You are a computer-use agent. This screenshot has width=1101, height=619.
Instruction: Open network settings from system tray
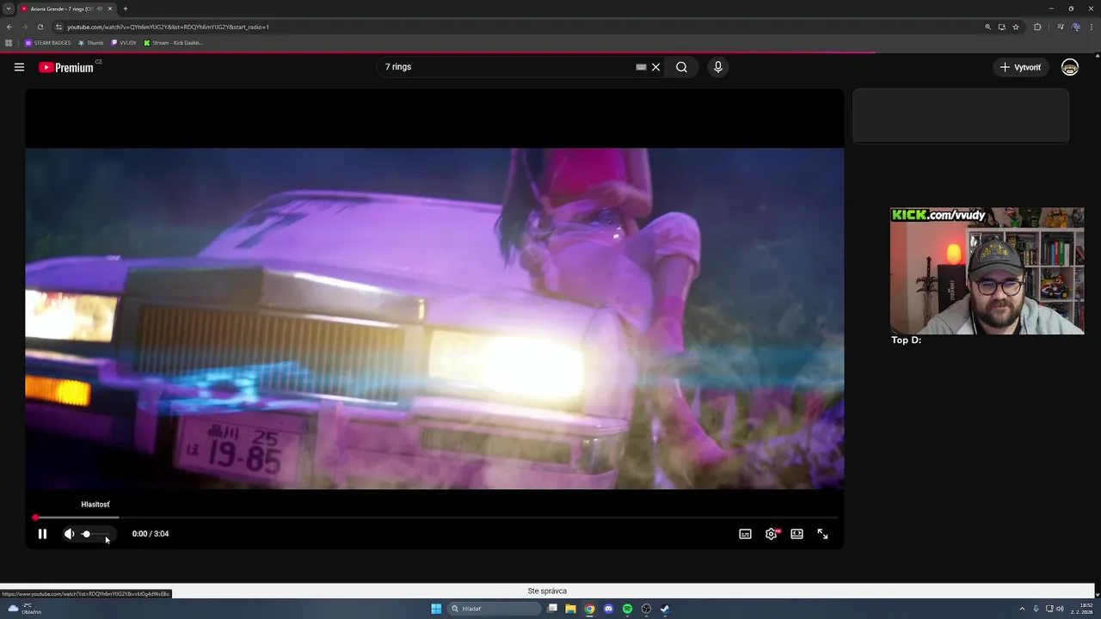1049,609
